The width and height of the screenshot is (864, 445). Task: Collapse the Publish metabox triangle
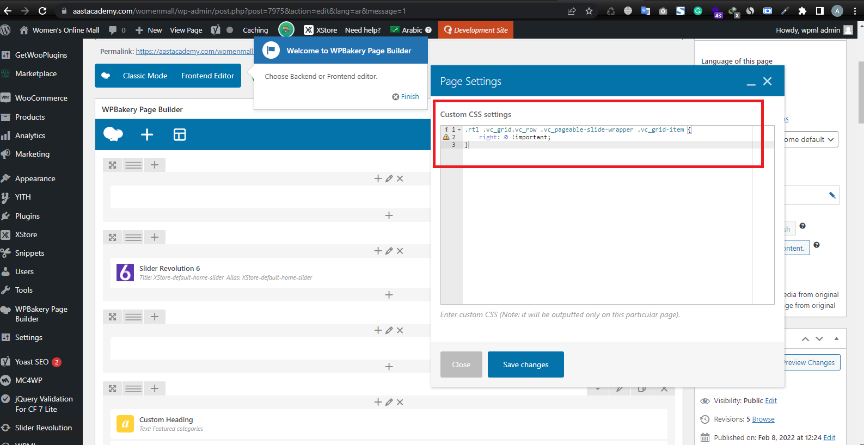[x=836, y=338]
